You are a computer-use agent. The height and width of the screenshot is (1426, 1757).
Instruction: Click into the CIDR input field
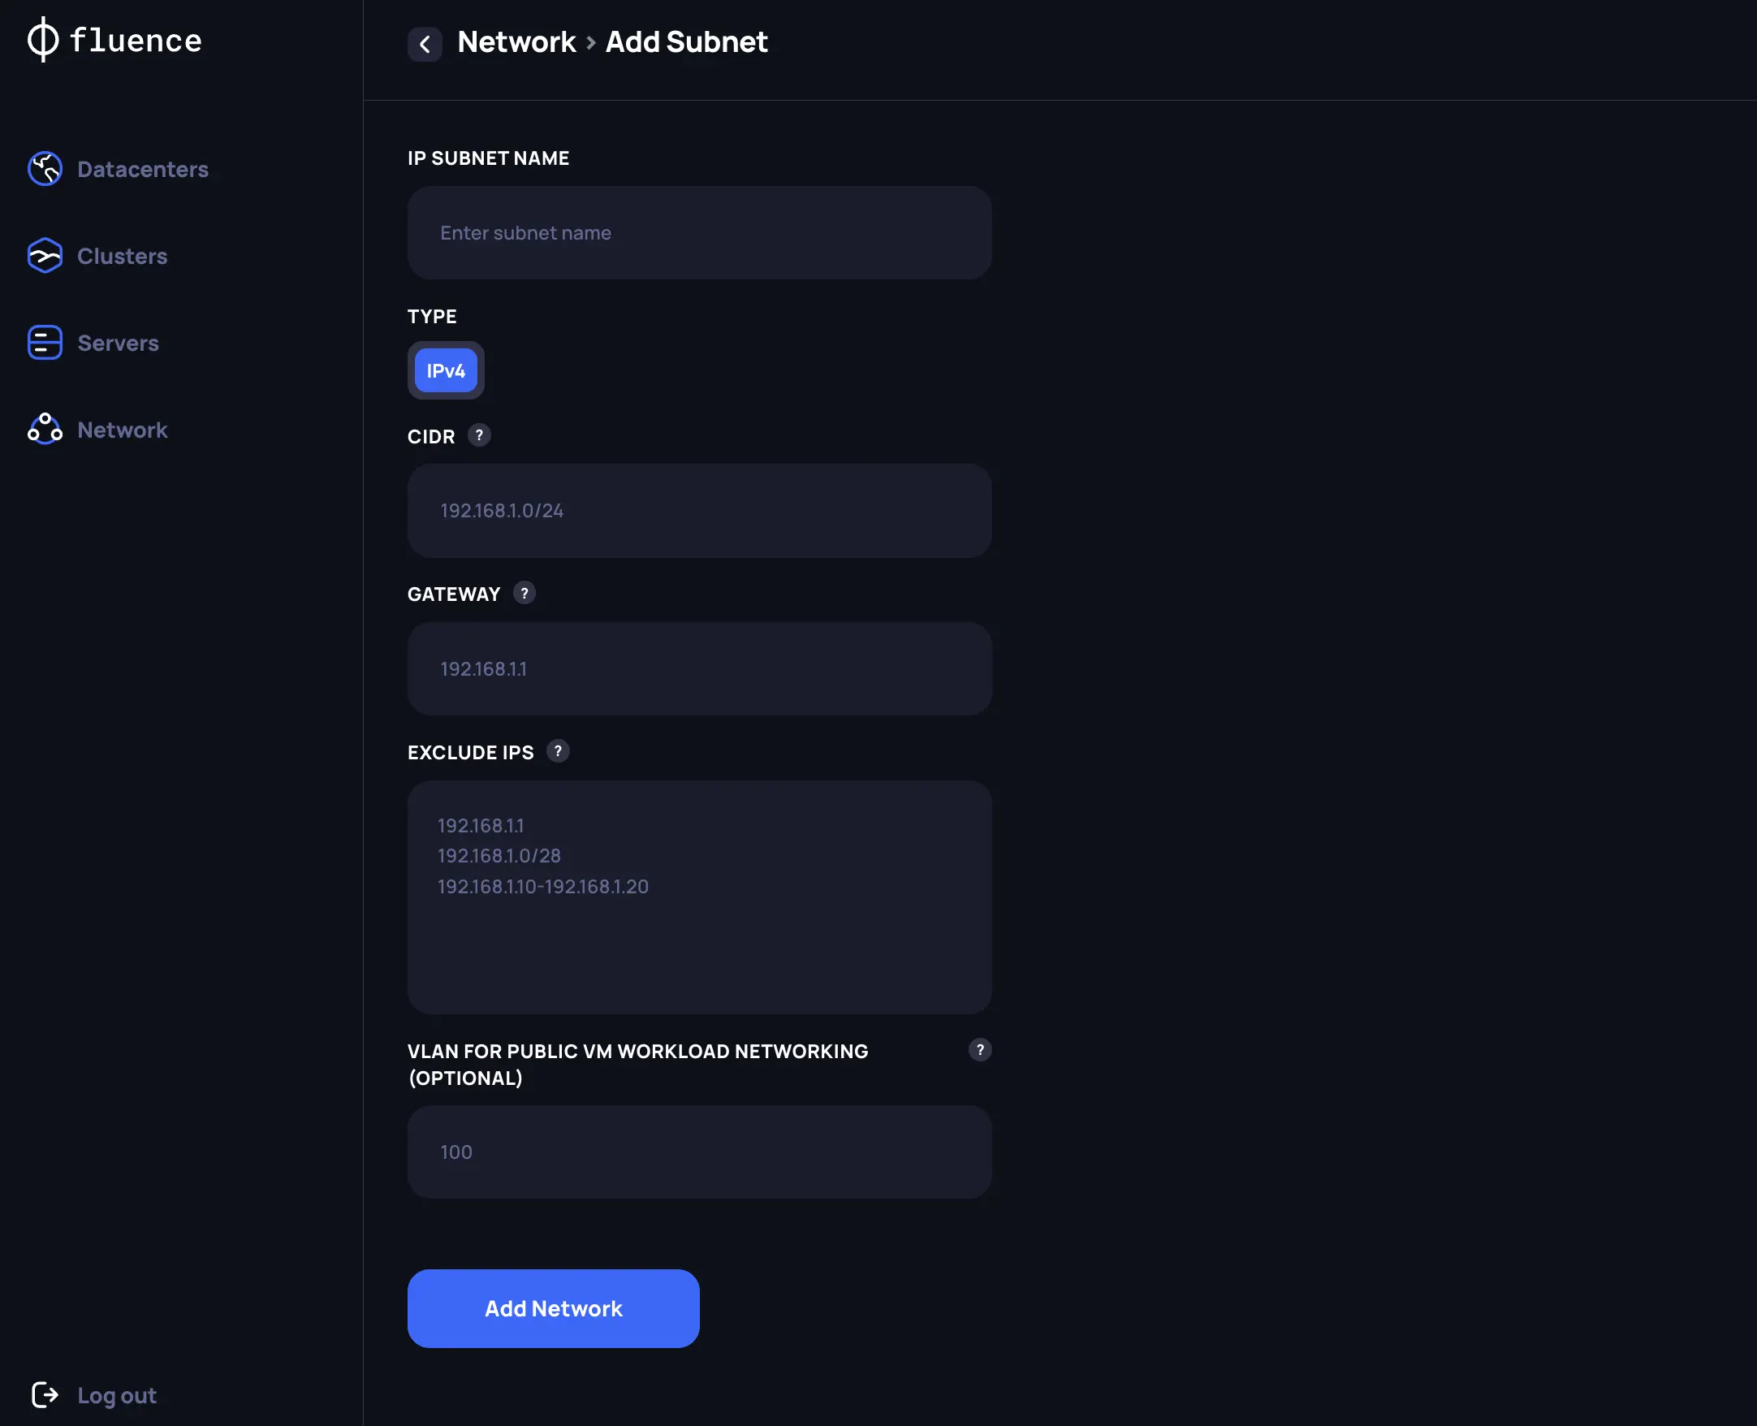[x=699, y=510]
